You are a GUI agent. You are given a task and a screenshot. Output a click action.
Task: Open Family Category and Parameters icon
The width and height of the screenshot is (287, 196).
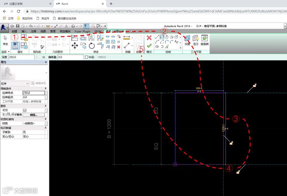24,37
